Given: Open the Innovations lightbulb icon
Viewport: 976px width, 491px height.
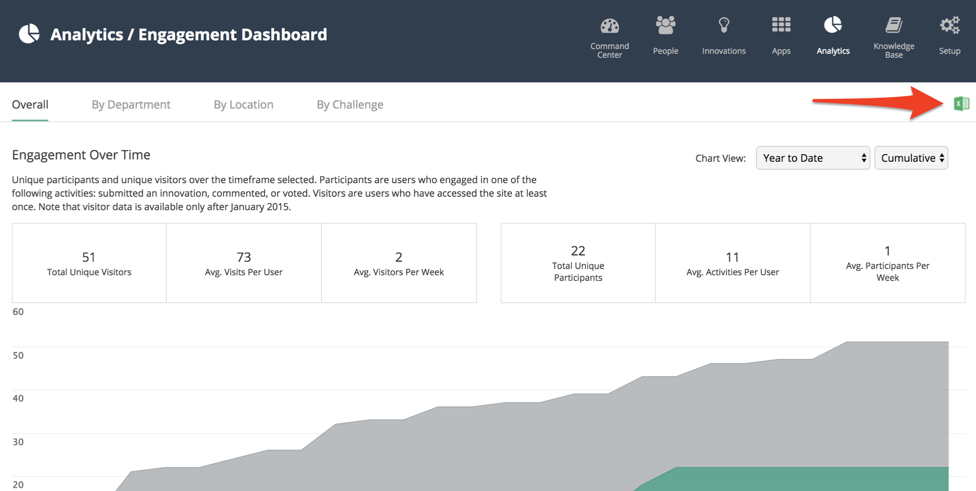Looking at the screenshot, I should coord(724,25).
